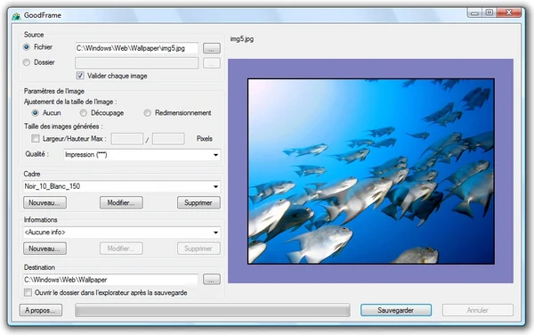Close the GoodFrame window
Image resolution: width=534 pixels, height=335 pixels.
click(x=509, y=13)
